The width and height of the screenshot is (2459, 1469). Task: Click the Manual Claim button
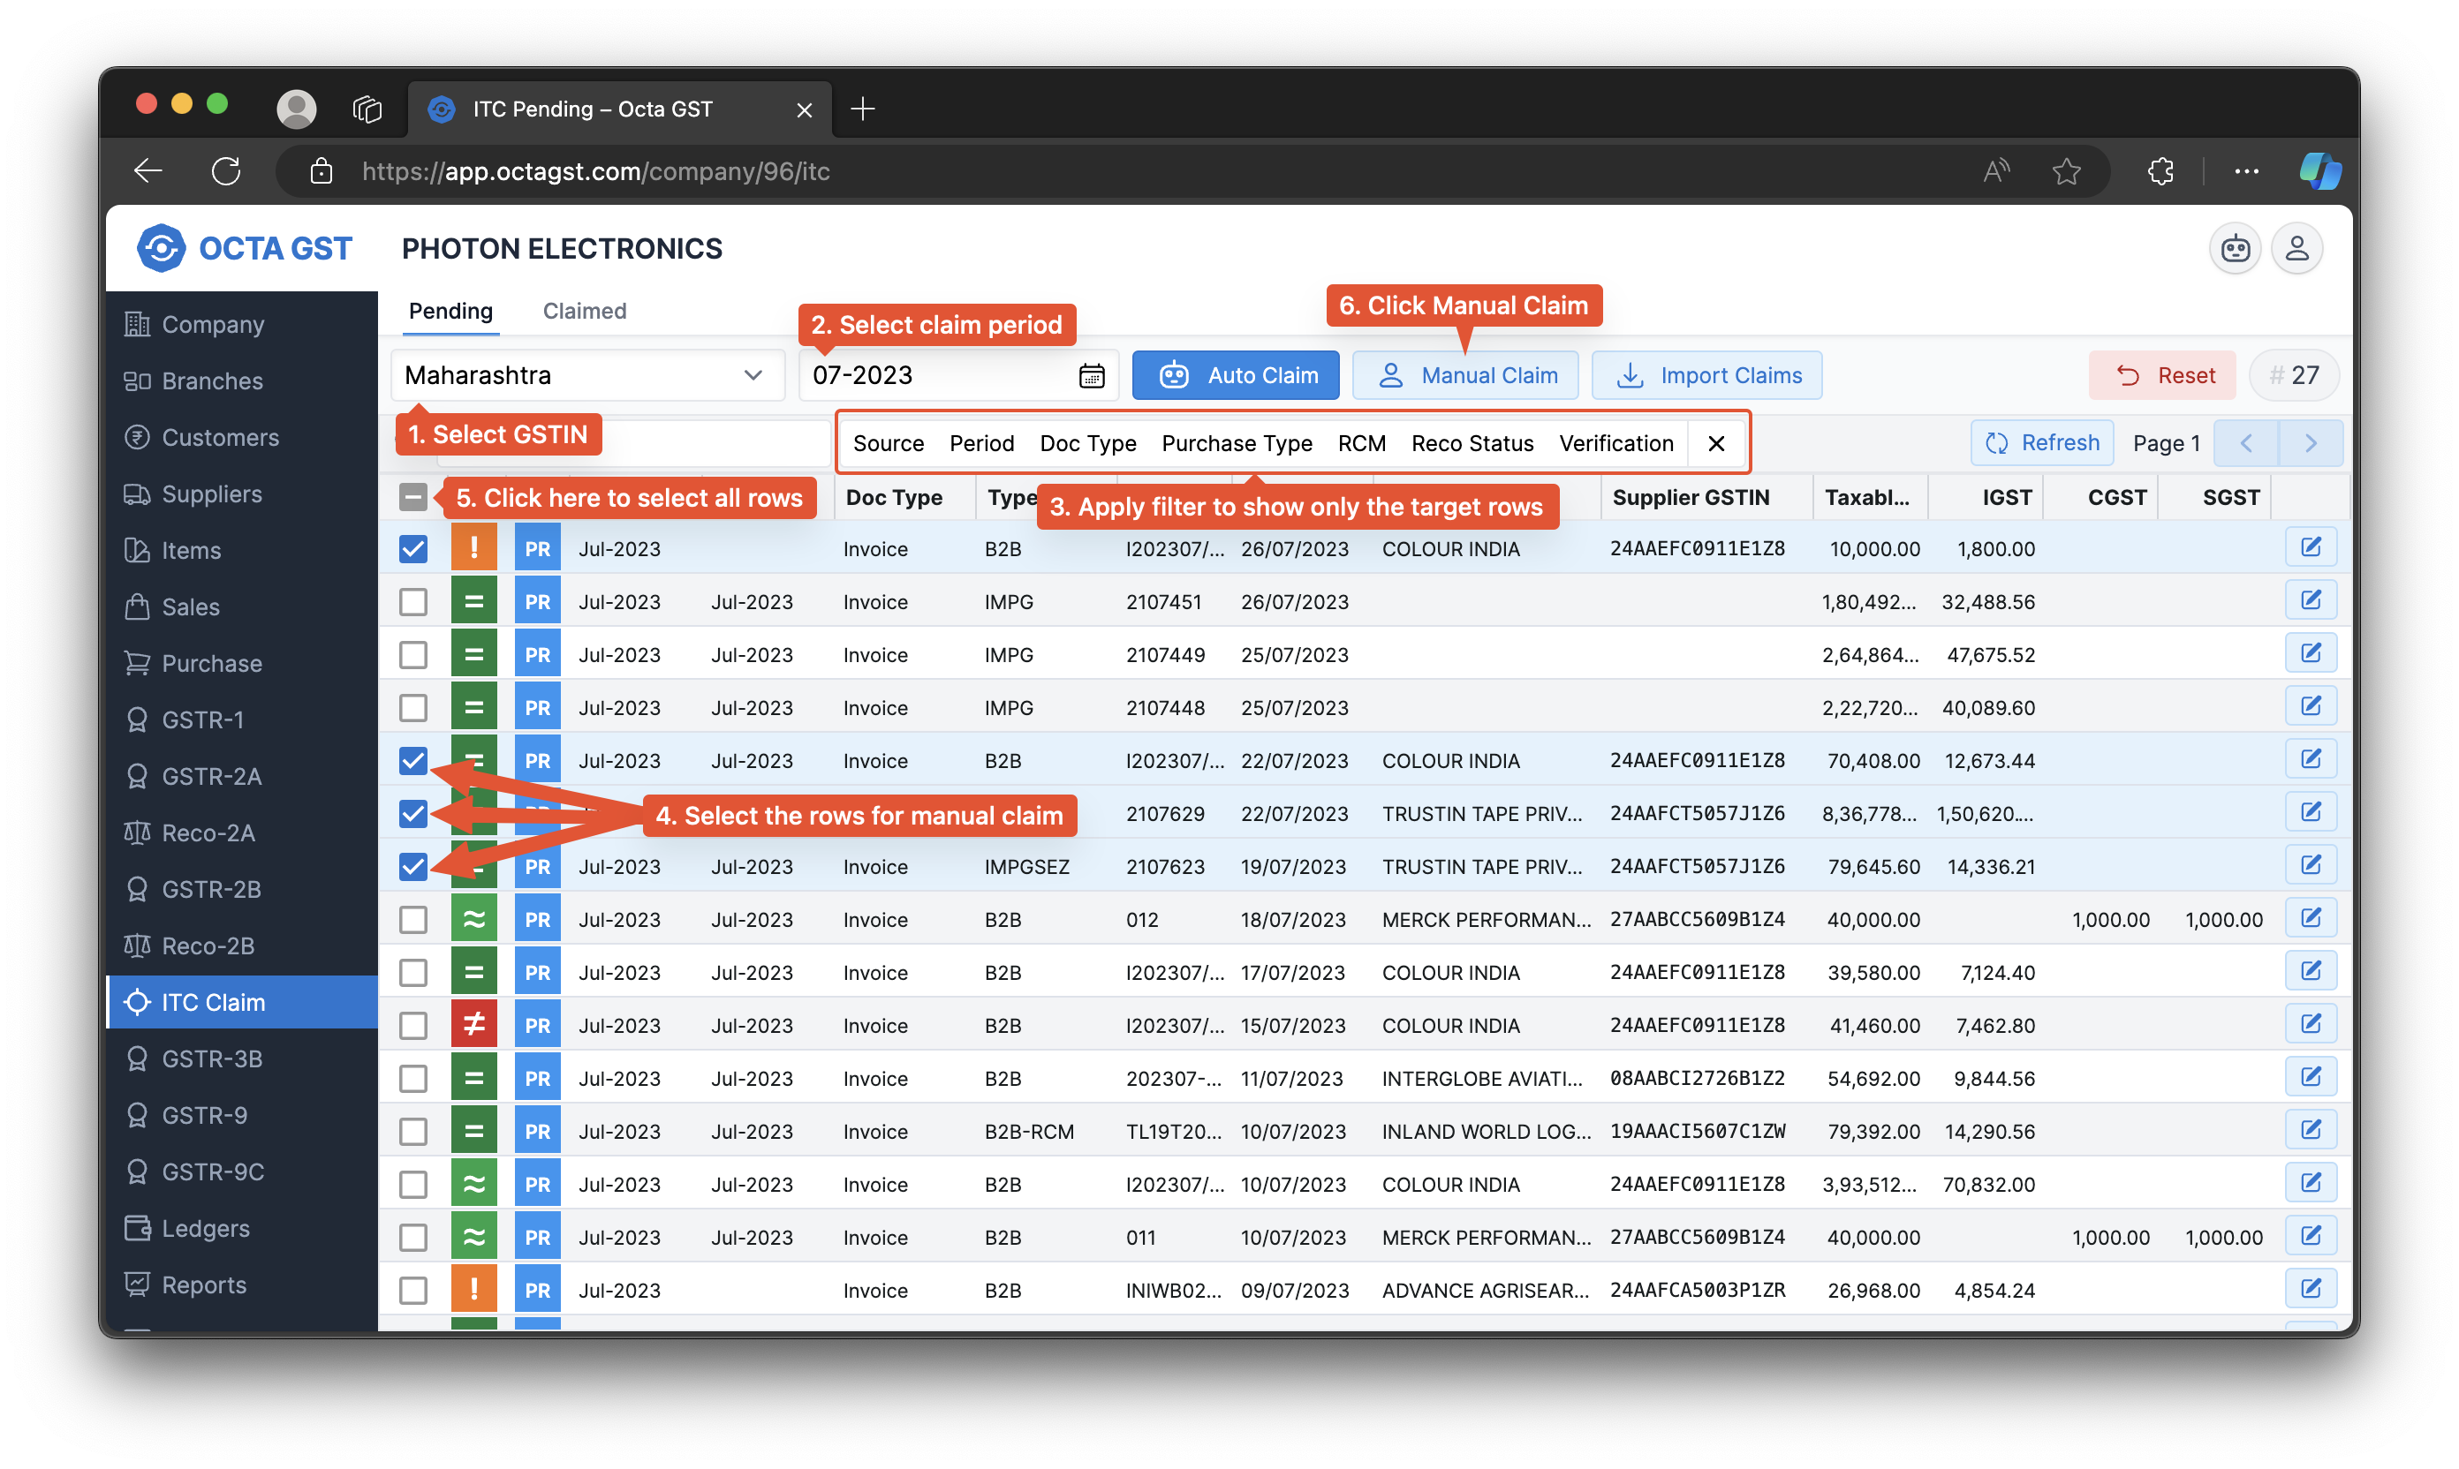point(1464,376)
